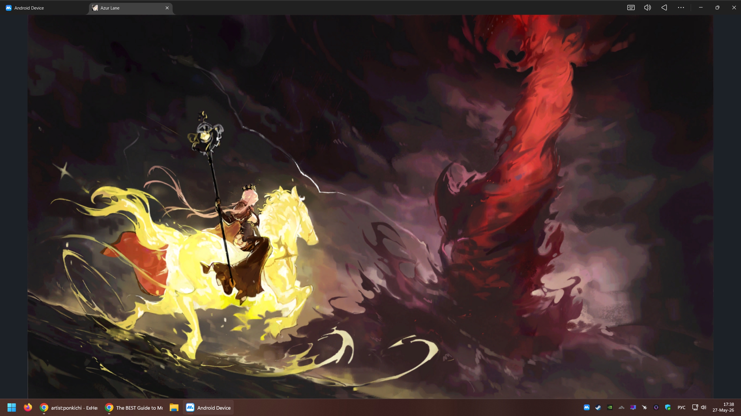
Task: Click the purple circle tray icon
Action: [x=656, y=408]
